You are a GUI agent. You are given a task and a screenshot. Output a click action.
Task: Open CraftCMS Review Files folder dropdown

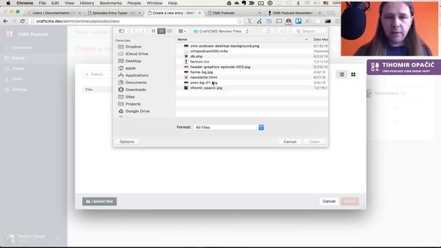pyautogui.click(x=220, y=31)
